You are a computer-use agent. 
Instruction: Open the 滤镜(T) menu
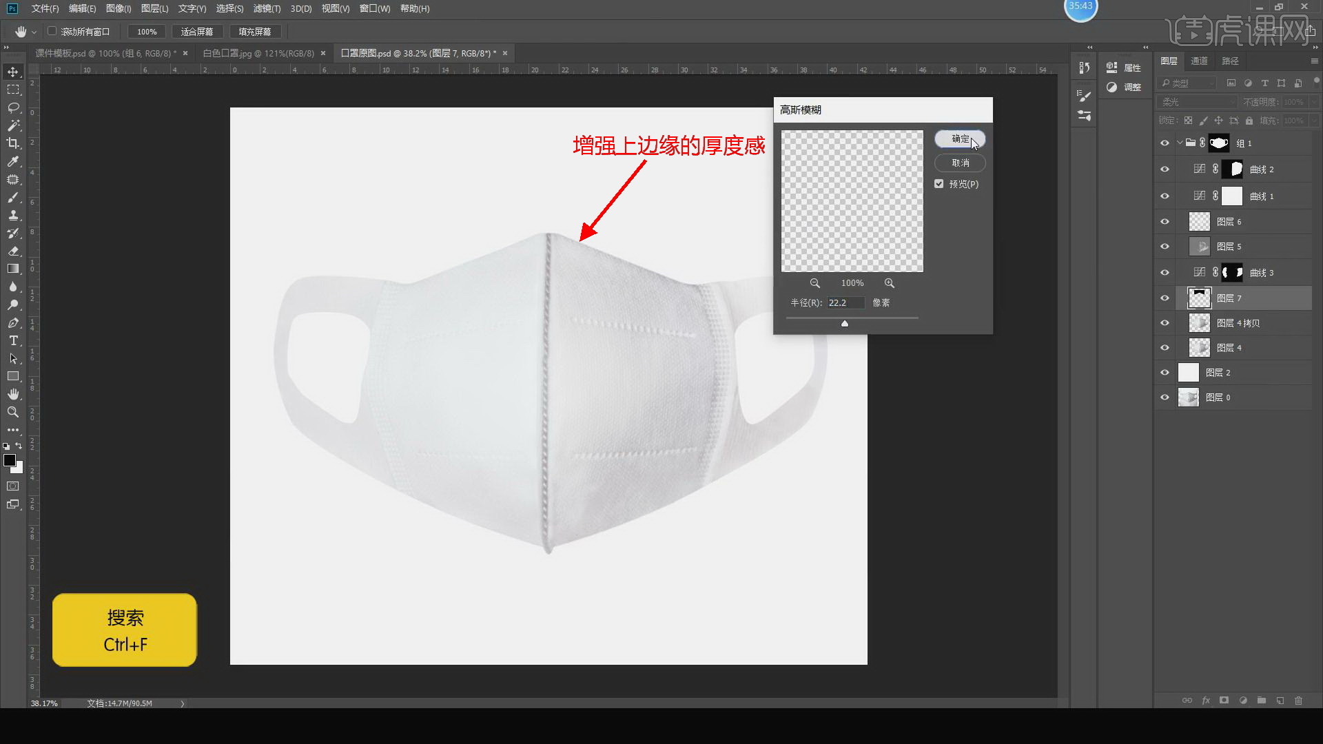[267, 8]
